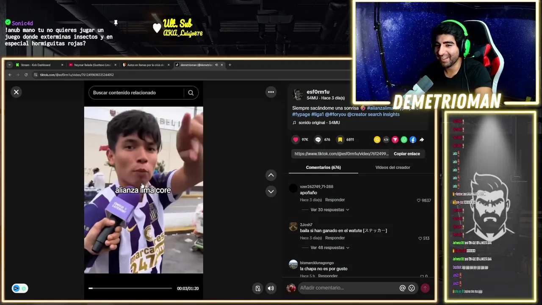
Task: Share the video on WhatsApp
Action: pos(404,139)
